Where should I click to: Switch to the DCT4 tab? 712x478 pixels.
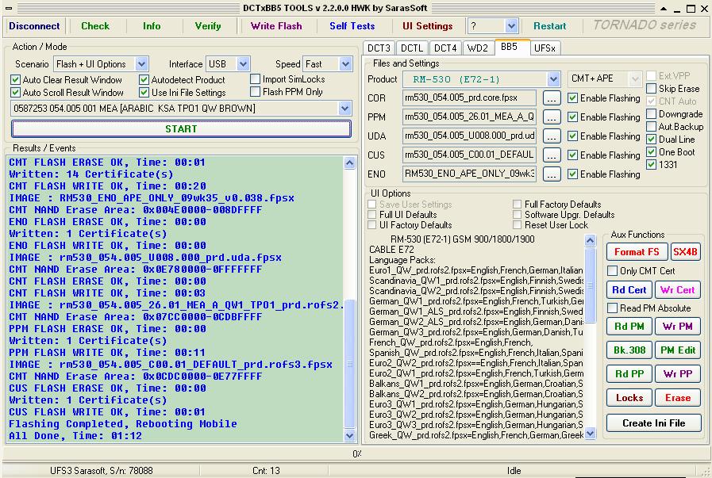445,48
